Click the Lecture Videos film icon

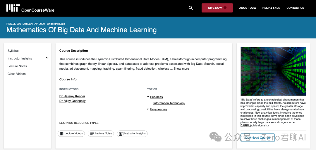coord(62,134)
